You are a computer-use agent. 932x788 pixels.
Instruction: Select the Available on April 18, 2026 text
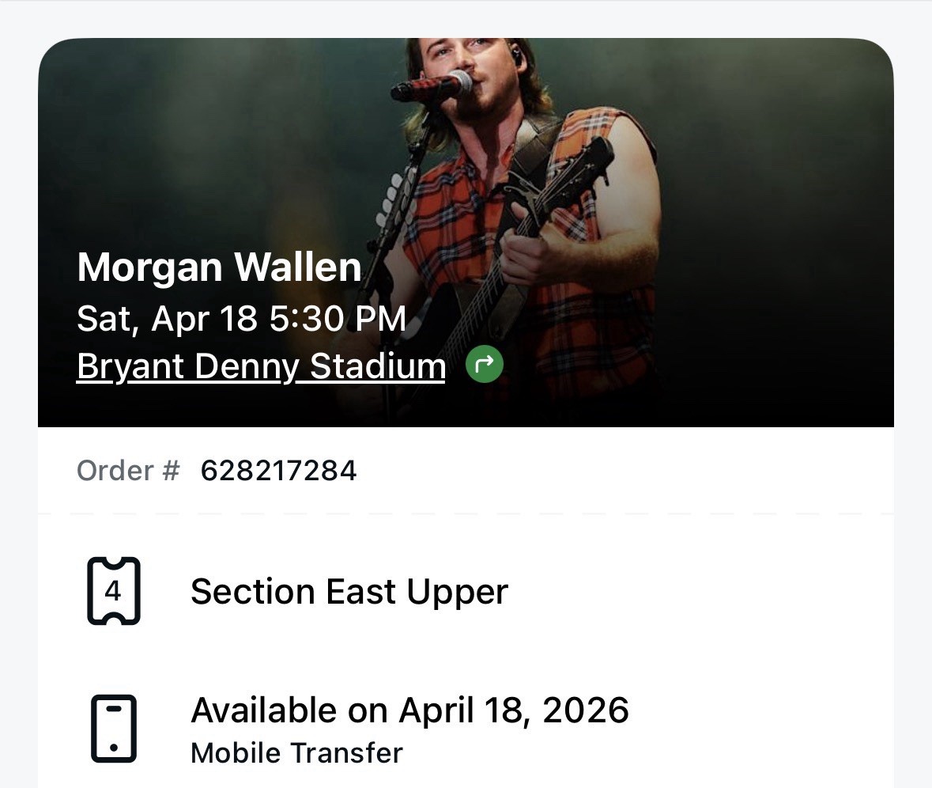pyautogui.click(x=409, y=710)
